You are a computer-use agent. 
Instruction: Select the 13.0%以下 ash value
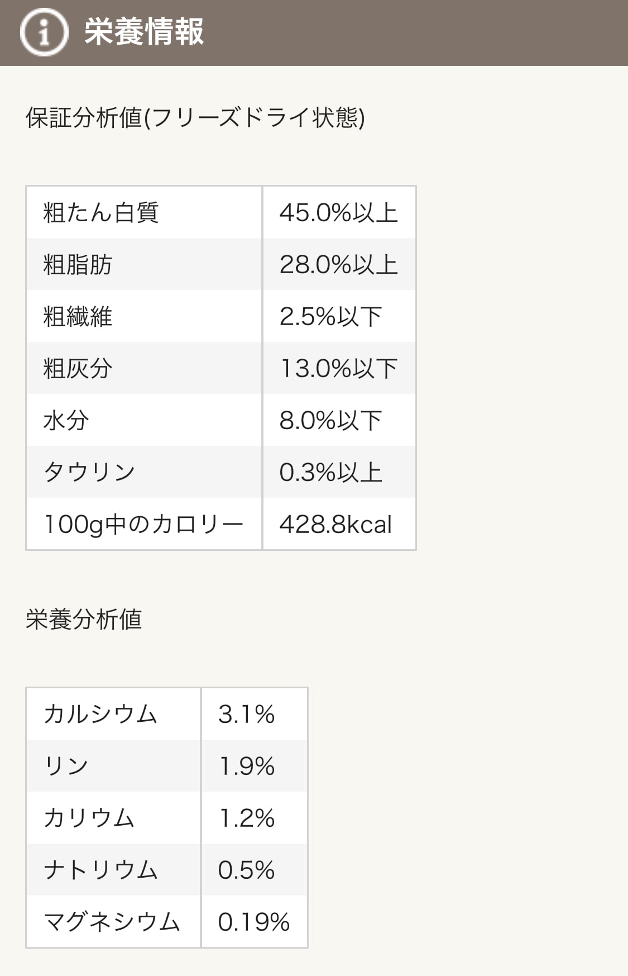tap(338, 369)
